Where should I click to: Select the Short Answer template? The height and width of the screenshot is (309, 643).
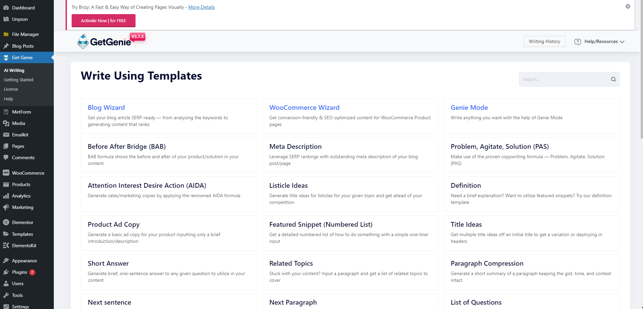pos(169,272)
